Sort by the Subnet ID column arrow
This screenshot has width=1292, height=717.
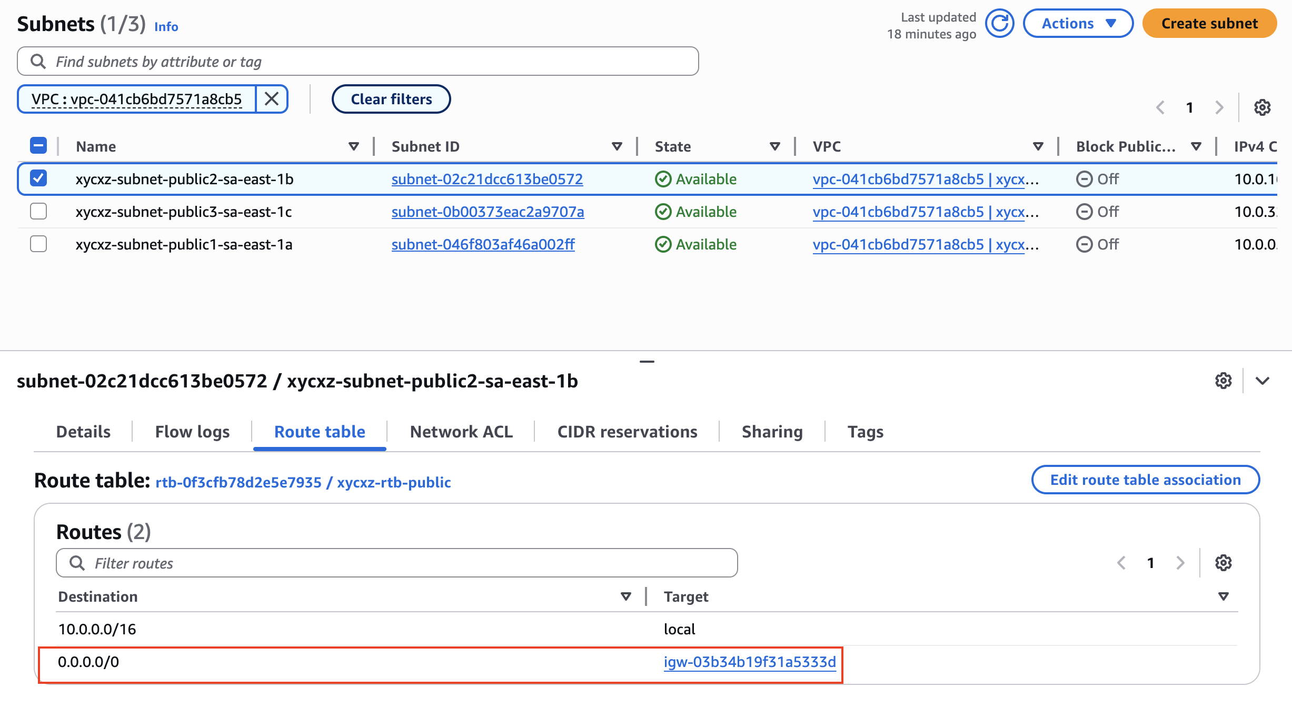pyautogui.click(x=617, y=146)
